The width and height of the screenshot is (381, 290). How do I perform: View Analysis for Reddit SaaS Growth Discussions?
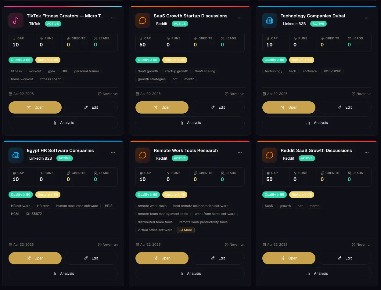pos(317,274)
